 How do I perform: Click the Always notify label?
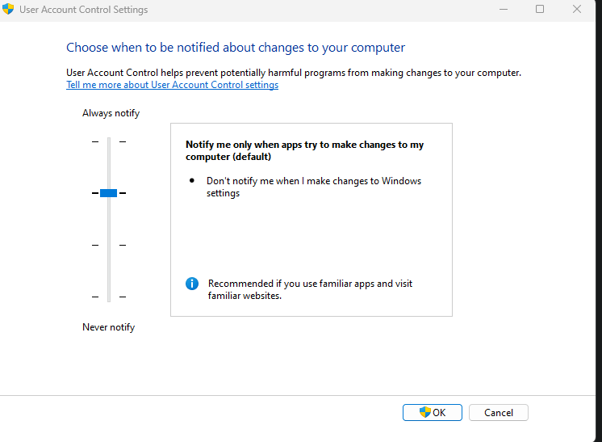[111, 113]
